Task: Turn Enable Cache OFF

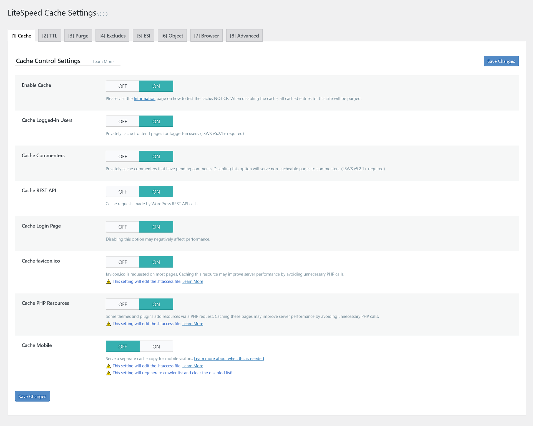Action: (122, 86)
